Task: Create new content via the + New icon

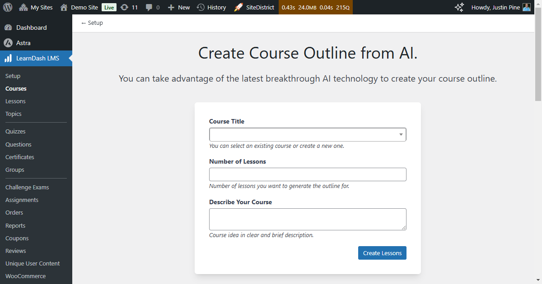Action: coord(170,7)
